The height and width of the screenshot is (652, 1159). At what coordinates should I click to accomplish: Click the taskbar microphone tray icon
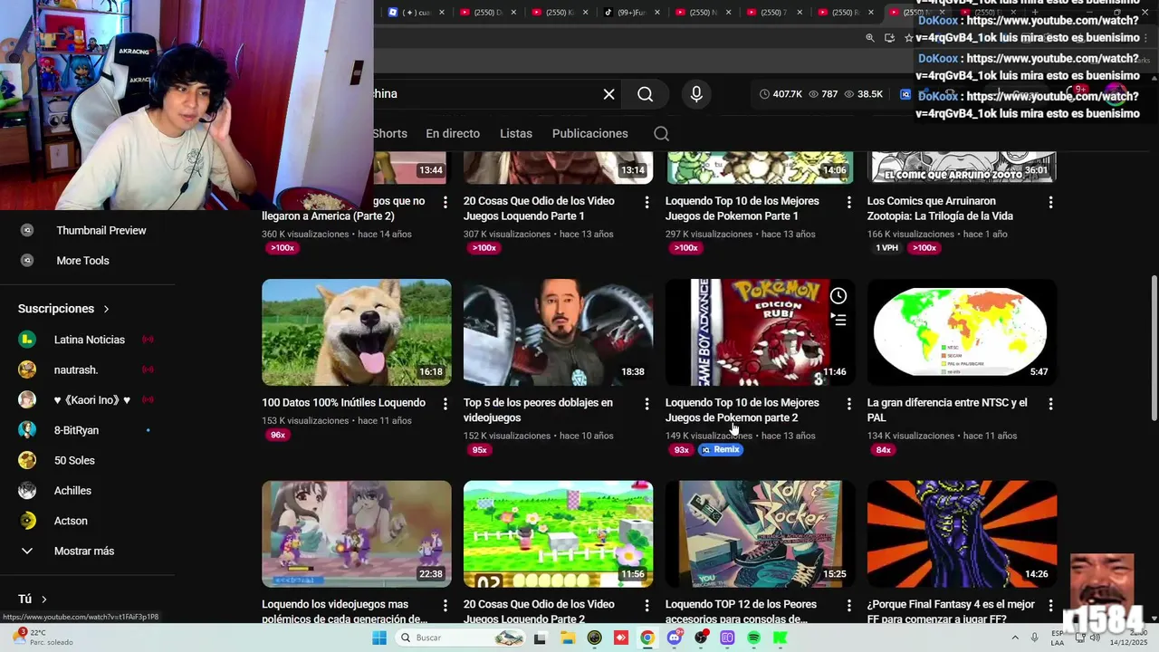coord(1035,638)
